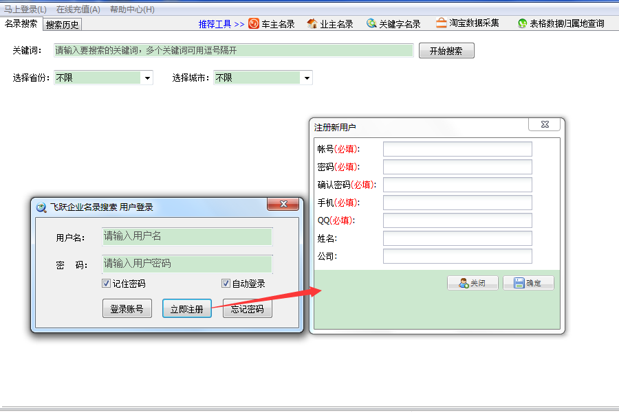This screenshot has height=412, width=619.
Task: Expand the 选择省份 dropdown
Action: (147, 78)
